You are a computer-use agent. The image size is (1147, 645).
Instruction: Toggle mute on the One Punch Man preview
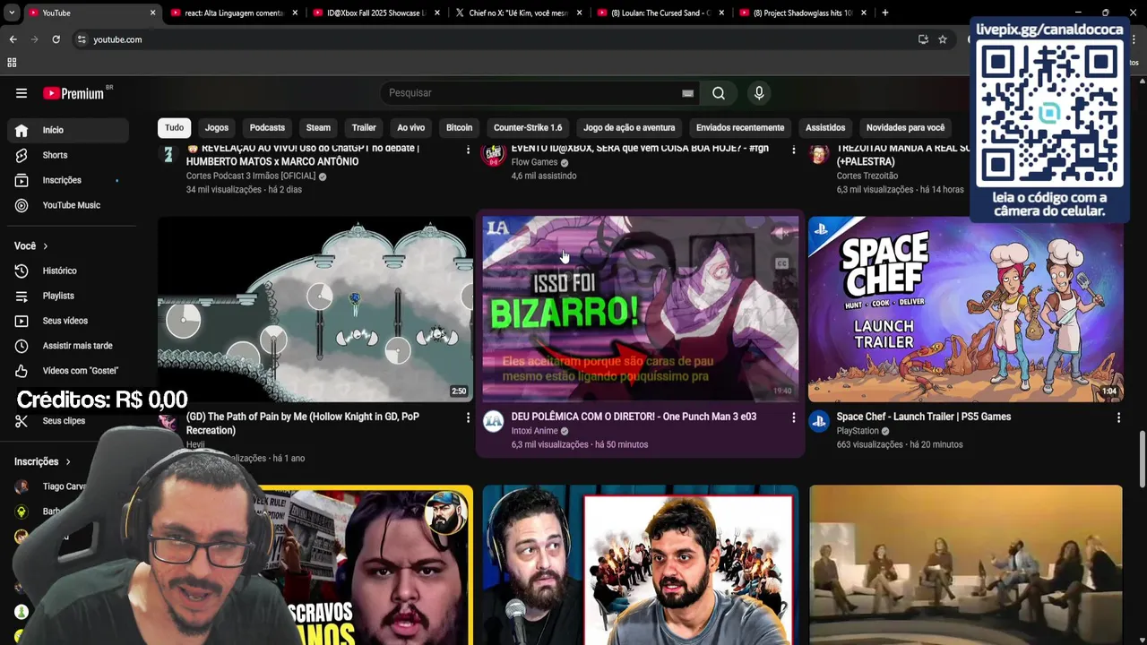coord(781,234)
